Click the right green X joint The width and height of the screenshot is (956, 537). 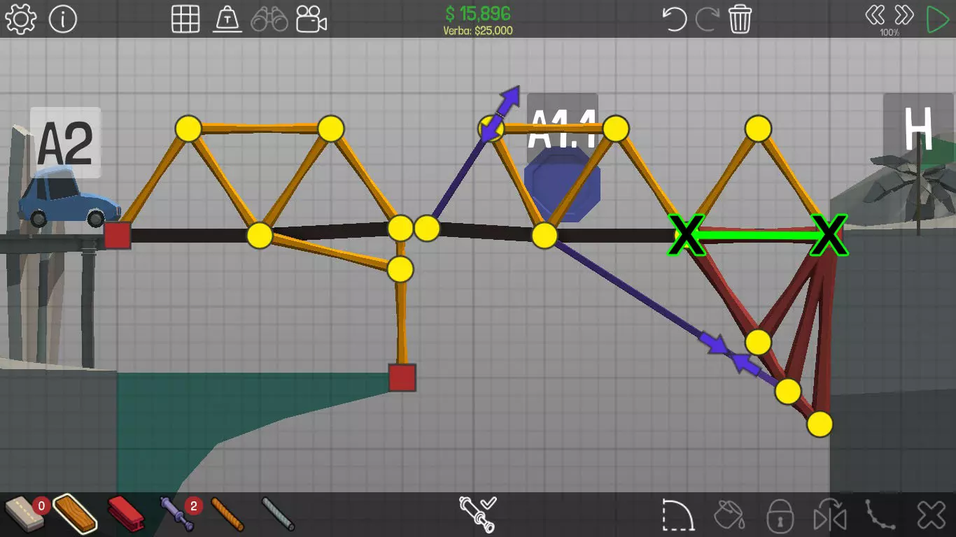click(x=829, y=235)
